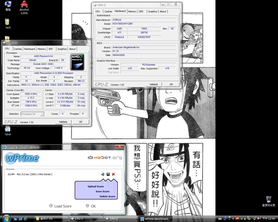
Task: Click OK in the left CPU-Z window
Action: 81,122
